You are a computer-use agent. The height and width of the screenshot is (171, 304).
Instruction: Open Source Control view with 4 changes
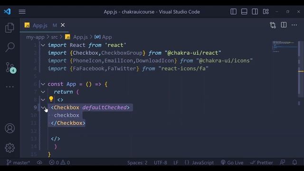(10, 67)
